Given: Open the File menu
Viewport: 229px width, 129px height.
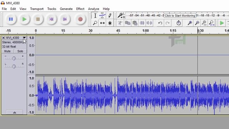Looking at the screenshot, I should [4, 9].
